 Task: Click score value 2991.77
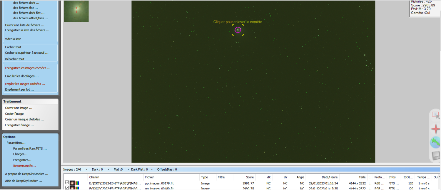pyautogui.click(x=248, y=183)
